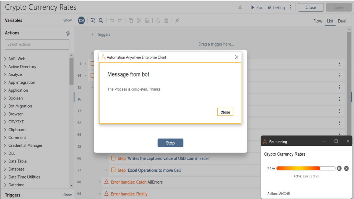Switch to Flow view
Viewport: 354px width, 199px height.
click(318, 21)
